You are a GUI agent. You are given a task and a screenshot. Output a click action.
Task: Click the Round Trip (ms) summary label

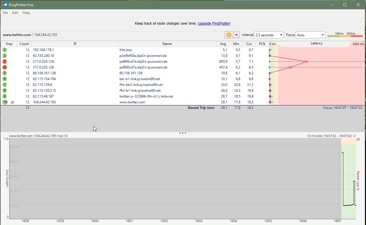pyautogui.click(x=201, y=108)
